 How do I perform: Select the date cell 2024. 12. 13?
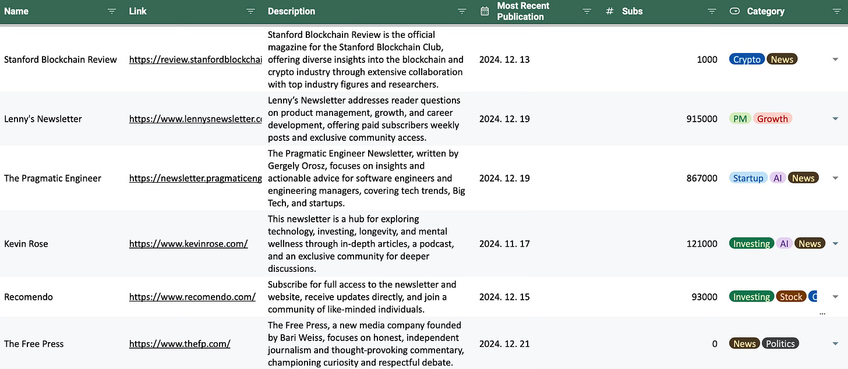[504, 59]
